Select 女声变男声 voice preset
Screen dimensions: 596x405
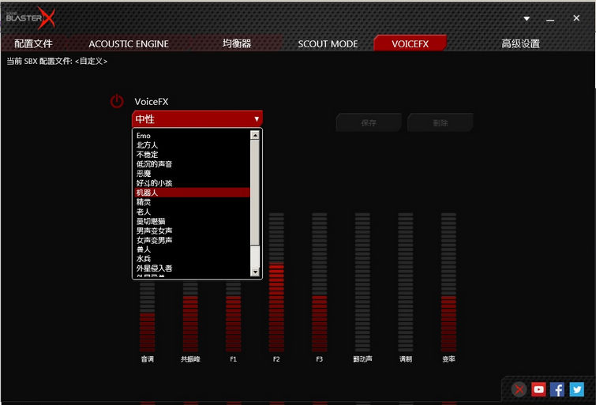point(193,240)
